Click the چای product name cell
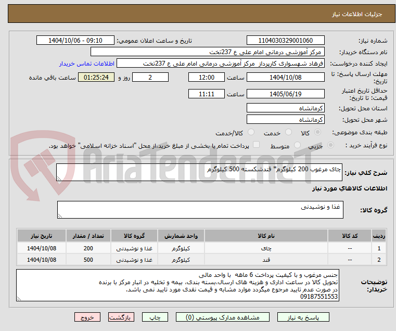 [266, 248]
